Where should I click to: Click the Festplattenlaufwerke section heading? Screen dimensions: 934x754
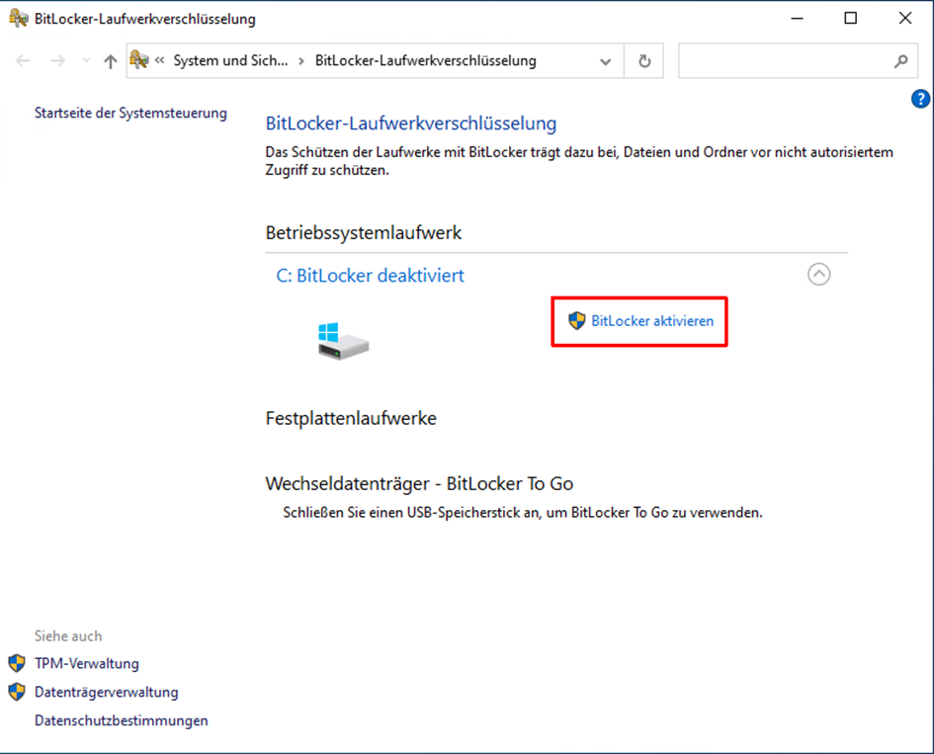pos(351,418)
